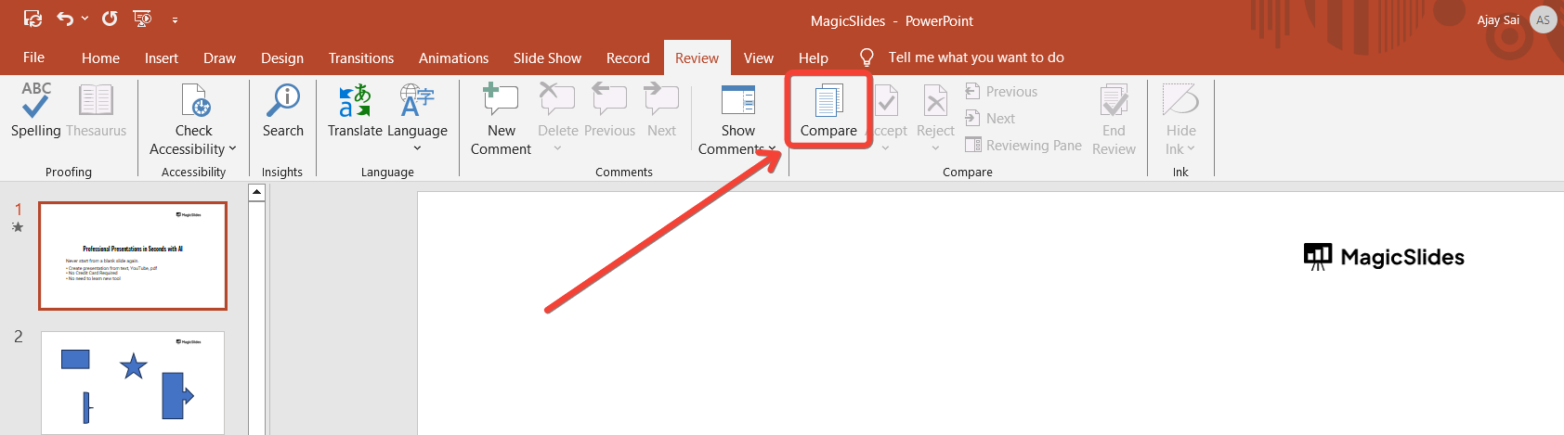Image resolution: width=1564 pixels, height=435 pixels.
Task: Run the Spelling check
Action: tap(36, 109)
